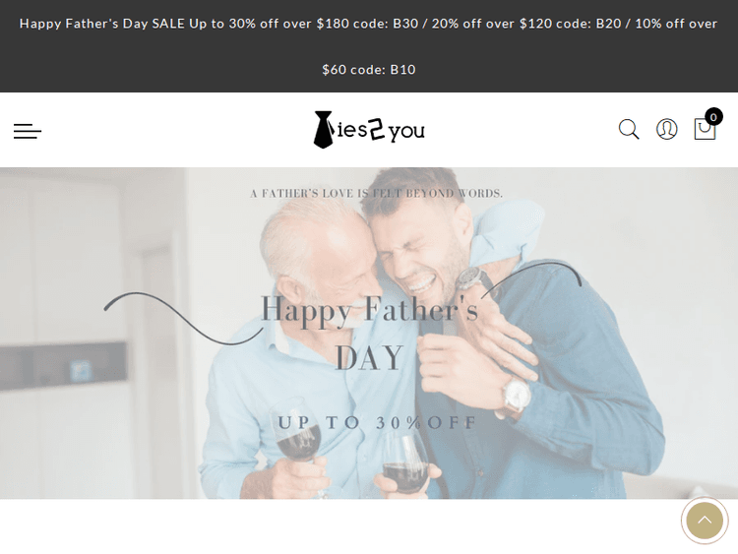Screen dimensions: 738x554
Task: Click "A FATHER'S LOVE IS FELT BEYOND WORDS" tagline
Action: coord(377,194)
